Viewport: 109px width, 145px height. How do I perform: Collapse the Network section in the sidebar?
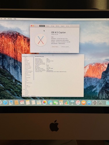click(x=23, y=89)
